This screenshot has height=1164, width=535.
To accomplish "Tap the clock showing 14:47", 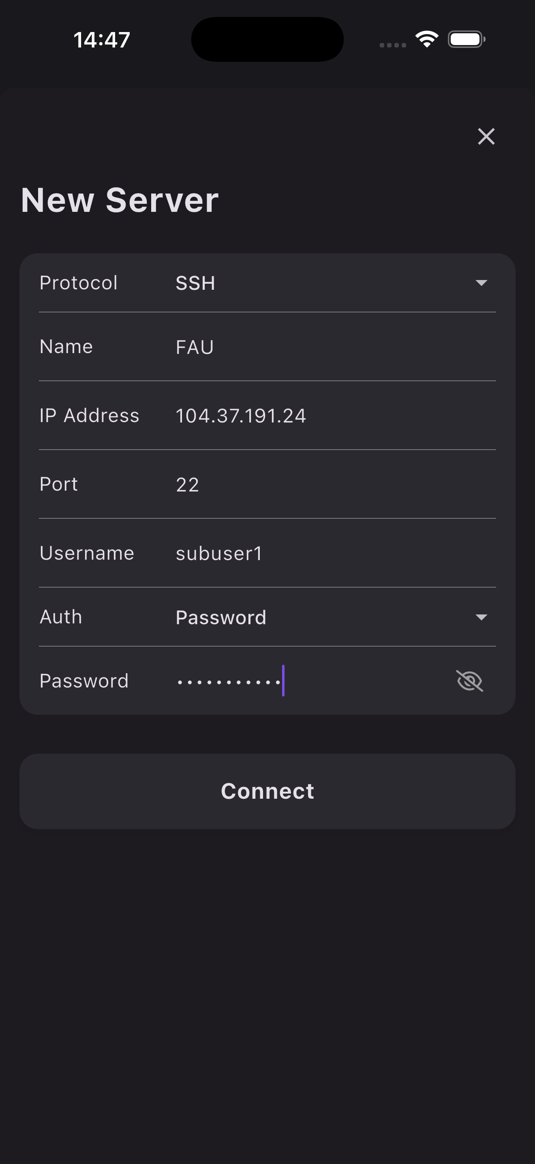I will click(103, 39).
